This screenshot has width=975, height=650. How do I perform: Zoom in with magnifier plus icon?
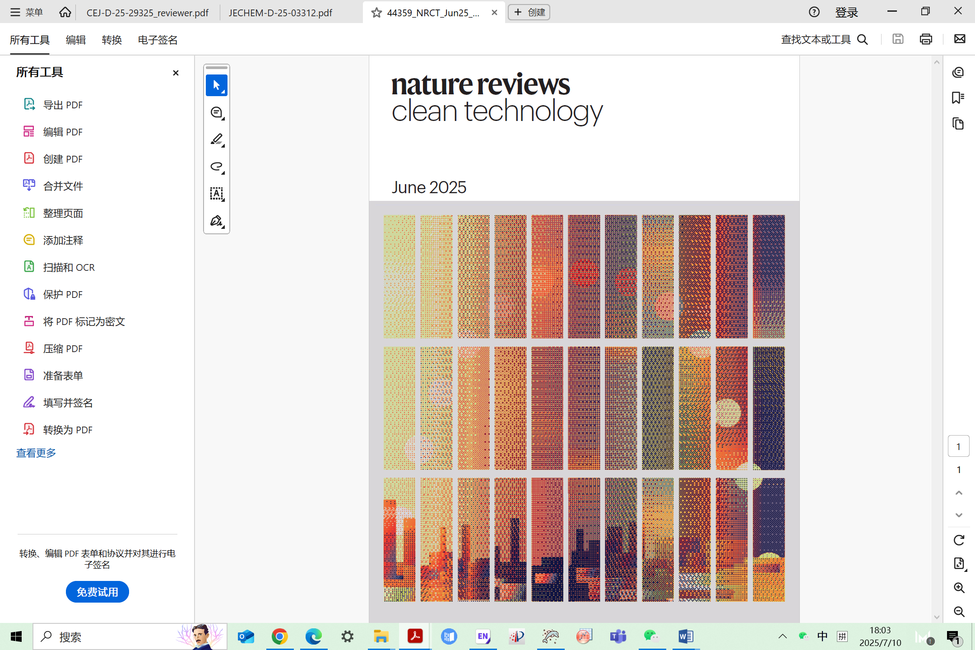[x=959, y=587]
